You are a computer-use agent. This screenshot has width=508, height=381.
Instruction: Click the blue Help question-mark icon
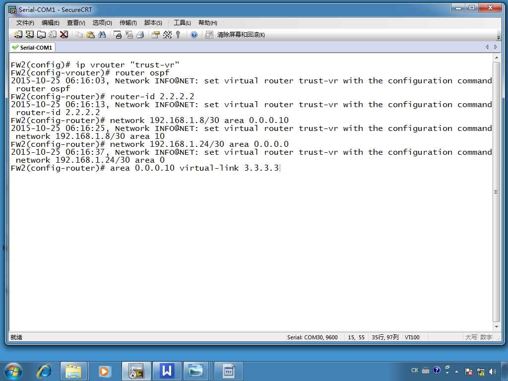[x=194, y=35]
